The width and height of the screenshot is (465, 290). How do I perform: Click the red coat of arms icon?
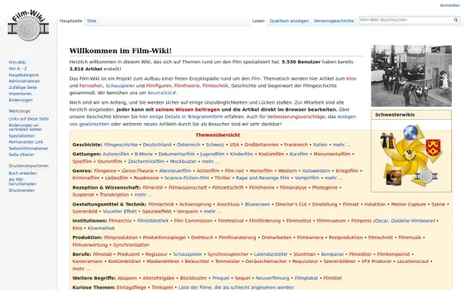(433, 148)
